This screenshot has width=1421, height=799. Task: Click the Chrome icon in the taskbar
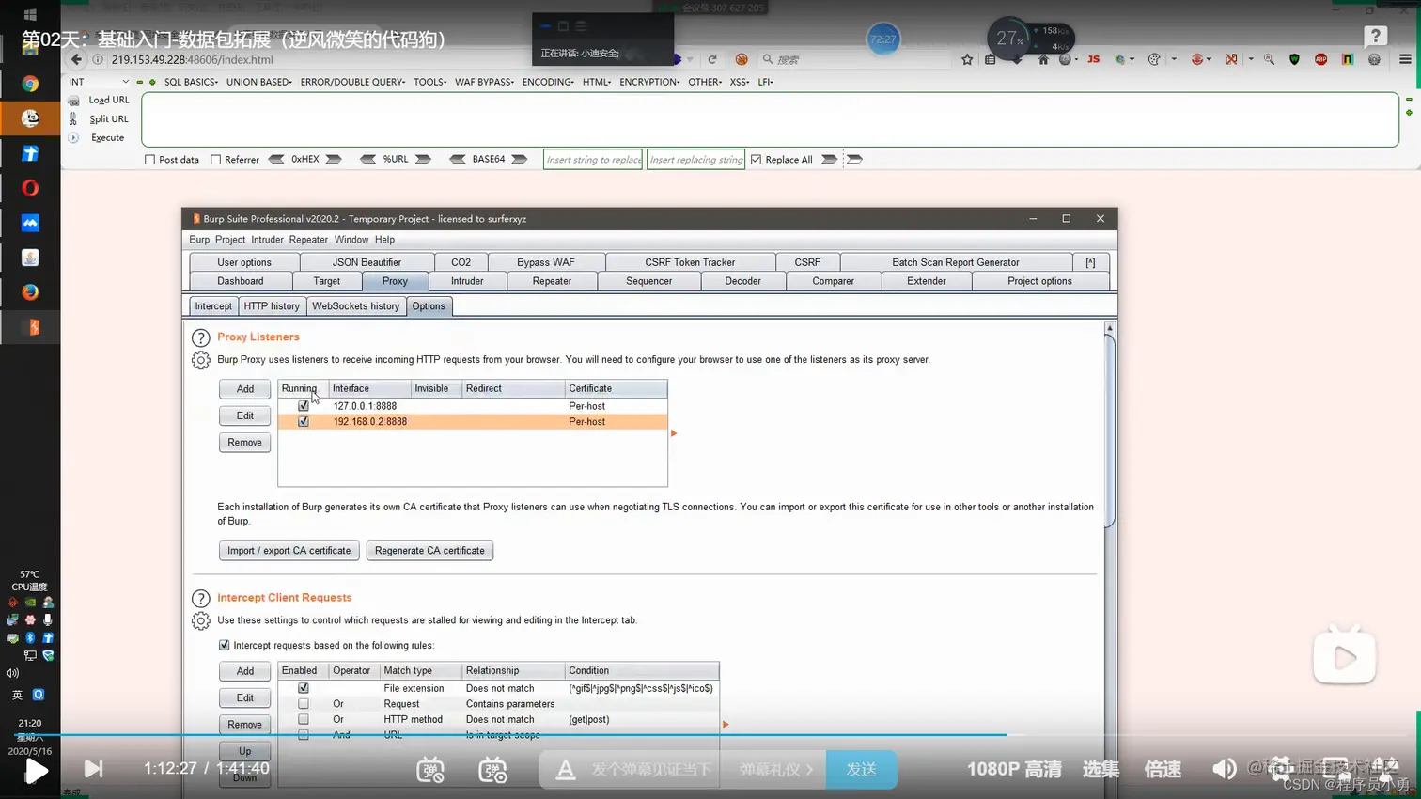(30, 84)
